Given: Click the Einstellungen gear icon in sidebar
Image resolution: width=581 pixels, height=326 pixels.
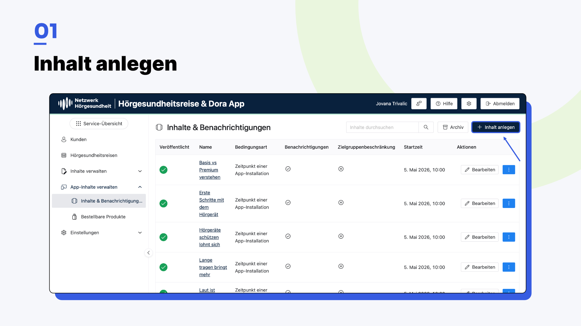Looking at the screenshot, I should pyautogui.click(x=64, y=233).
